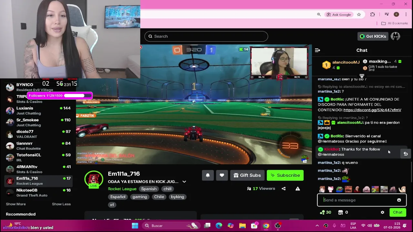Collapse the pinned chat leaderboard handle
Viewport: 413px width, 232px height.
click(362, 76)
